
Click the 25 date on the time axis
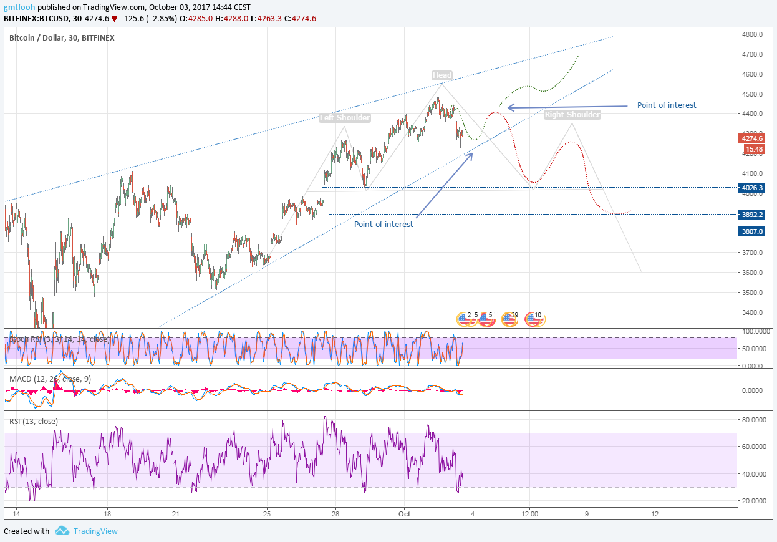[x=267, y=513]
